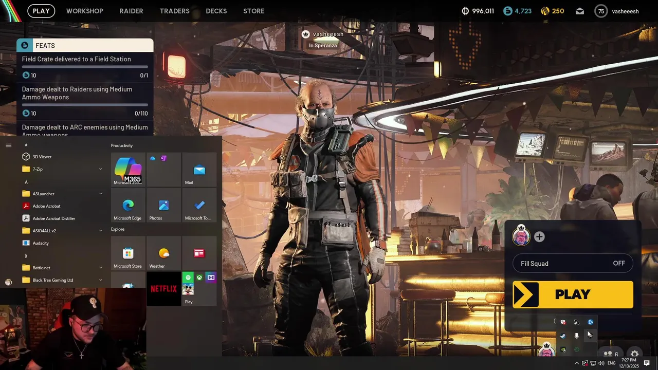Open the FEATS panel header
Screen dimensions: 658x370
(85, 45)
